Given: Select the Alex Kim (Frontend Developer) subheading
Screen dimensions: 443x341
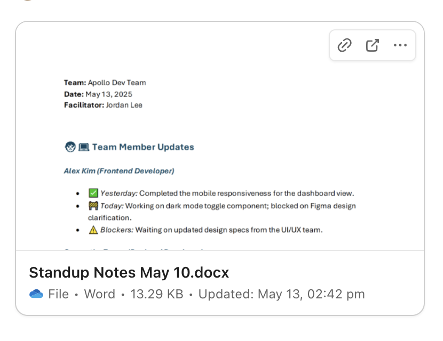Looking at the screenshot, I should (x=119, y=171).
